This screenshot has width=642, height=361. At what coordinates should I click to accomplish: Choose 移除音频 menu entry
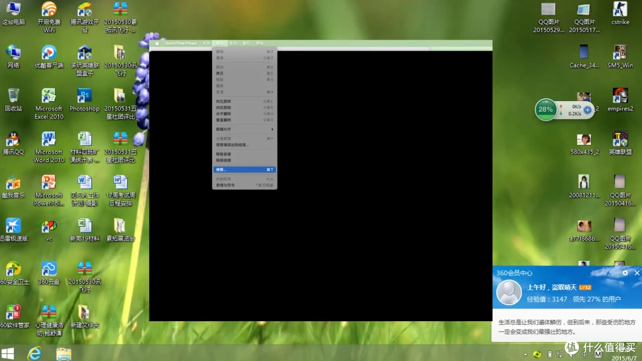(x=244, y=154)
